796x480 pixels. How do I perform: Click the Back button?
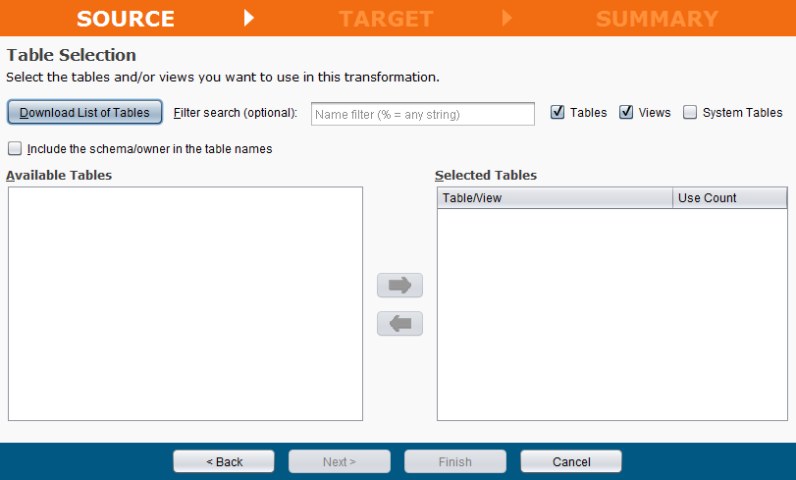tap(224, 461)
